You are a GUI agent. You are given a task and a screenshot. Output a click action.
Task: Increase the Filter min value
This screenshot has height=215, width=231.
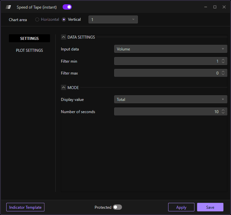point(223,60)
